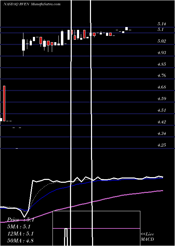Viewport: 175px width, 246px height.
Task: Click the NASDAQ RVEN chart title
Action: point(32,4)
